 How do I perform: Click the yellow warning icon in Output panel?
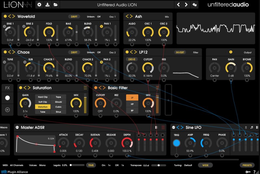[x=231, y=52]
